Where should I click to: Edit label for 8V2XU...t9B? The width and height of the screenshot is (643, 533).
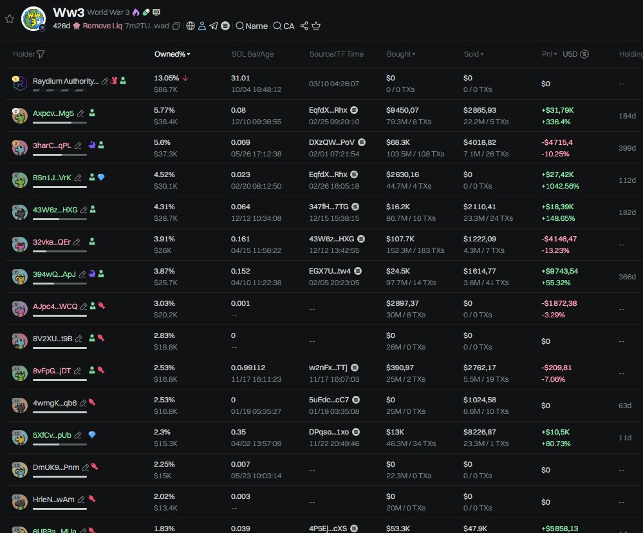[x=79, y=339]
